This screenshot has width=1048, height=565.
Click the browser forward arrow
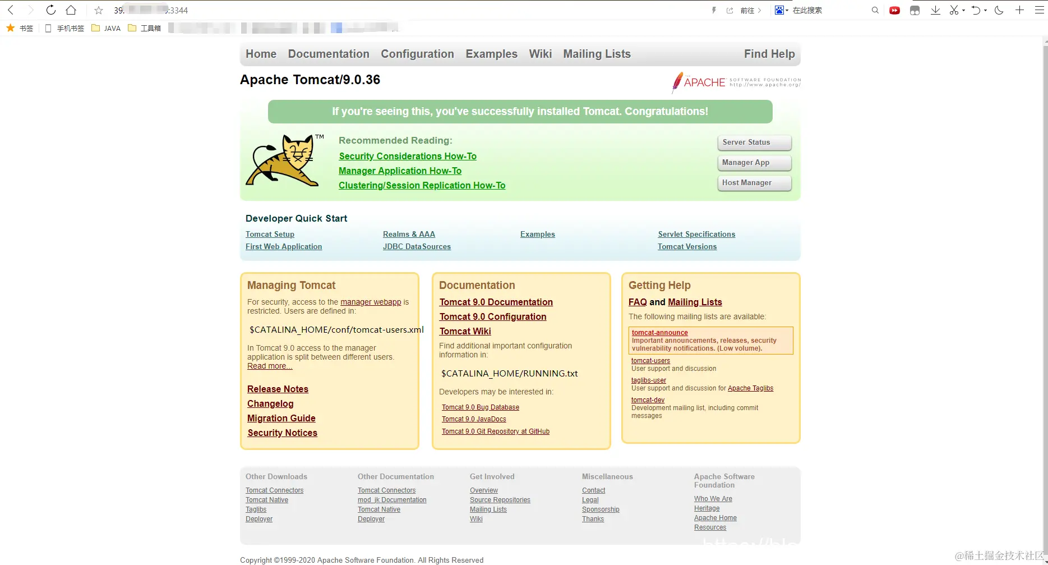pos(31,10)
